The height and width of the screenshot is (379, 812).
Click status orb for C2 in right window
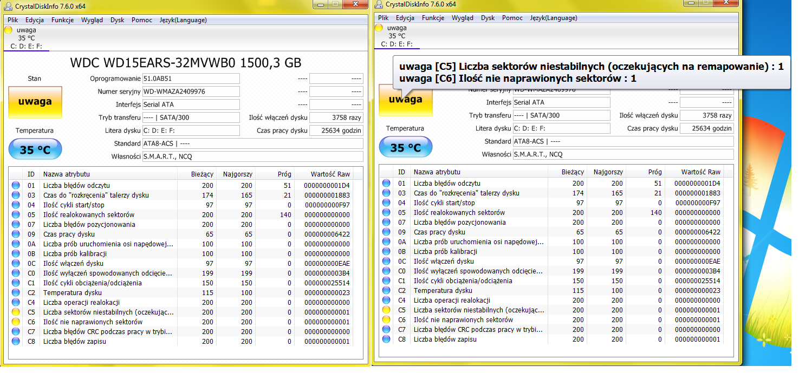tap(386, 290)
